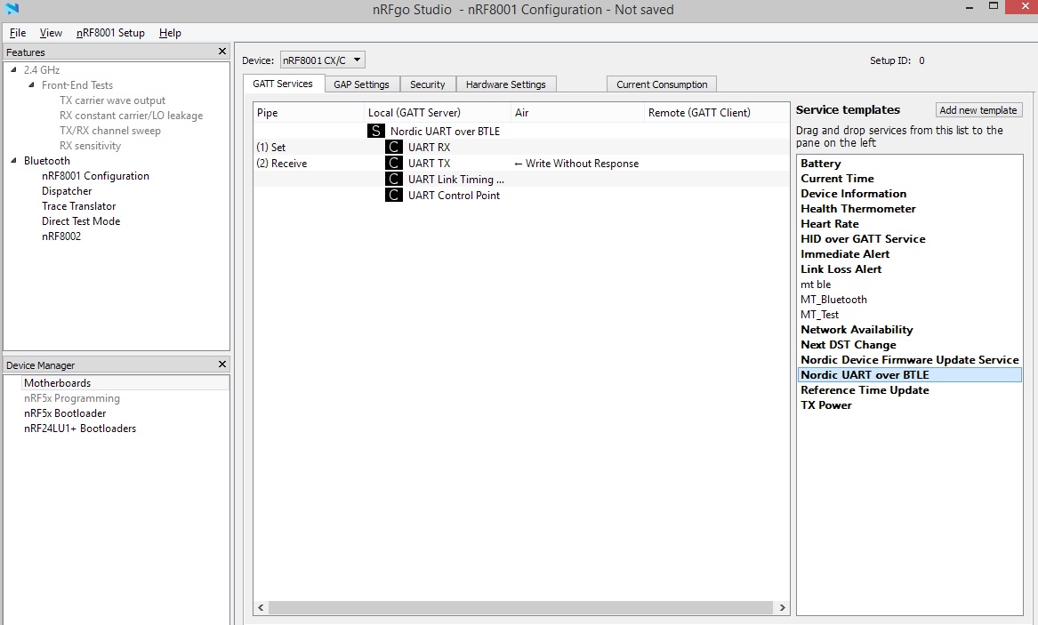The image size is (1038, 625).
Task: Select nRF5x Bootloader
Action: click(65, 413)
